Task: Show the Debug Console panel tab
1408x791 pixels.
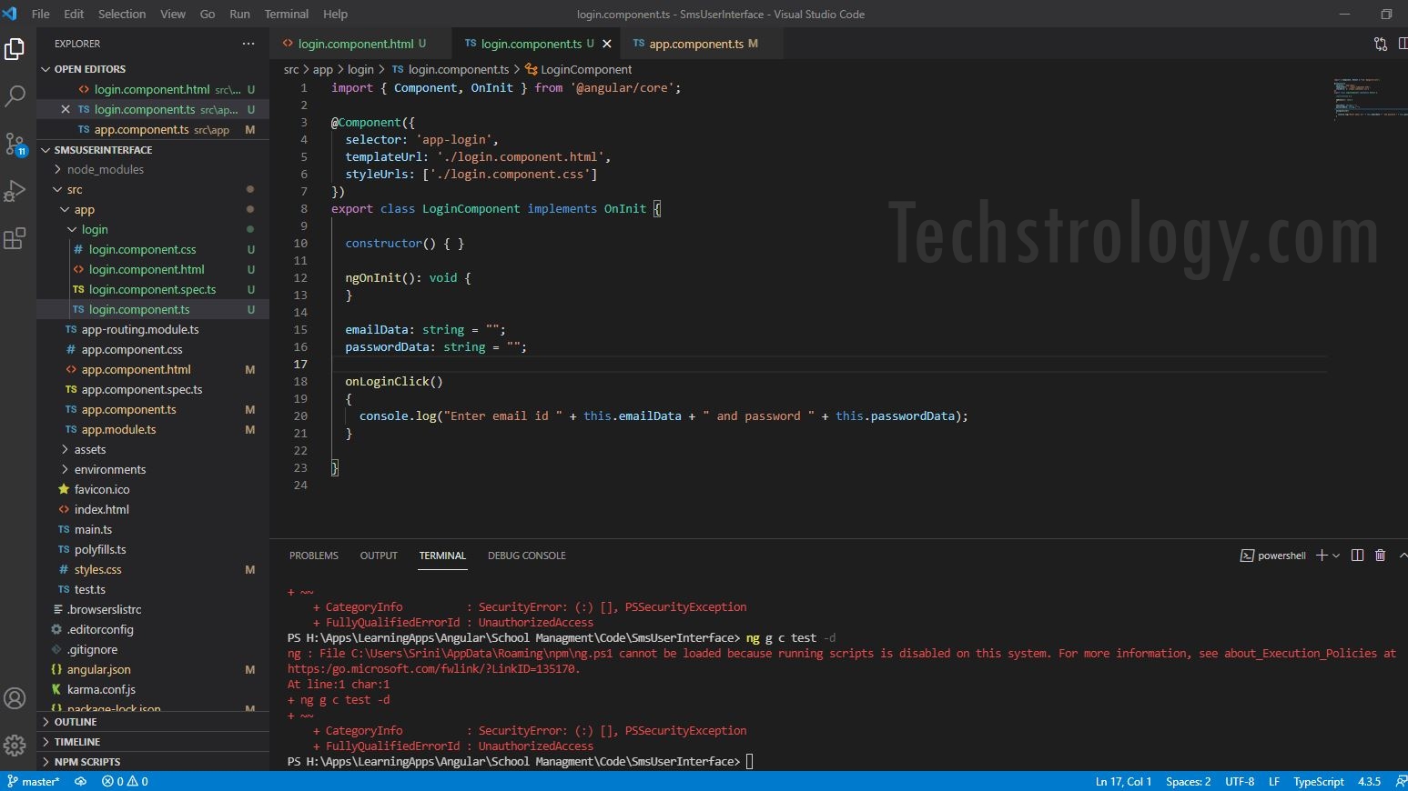Action: [527, 556]
